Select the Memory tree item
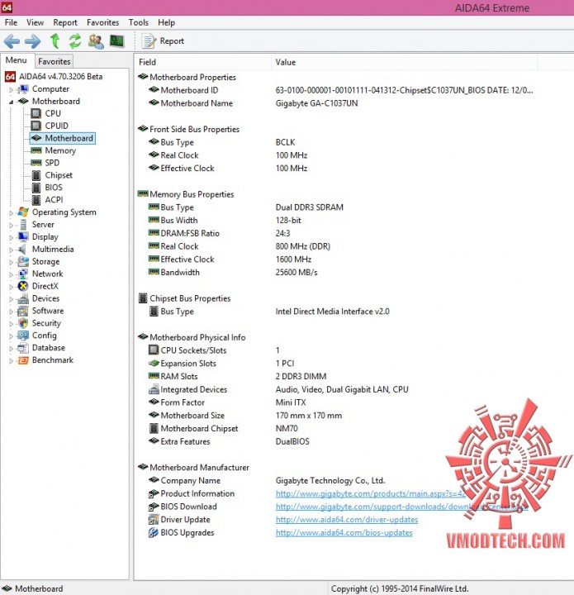 tap(60, 150)
